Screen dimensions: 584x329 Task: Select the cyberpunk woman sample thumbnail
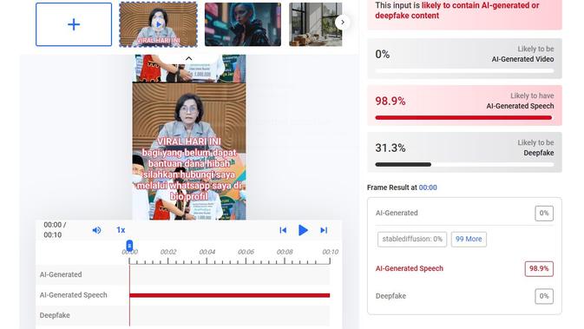pyautogui.click(x=243, y=24)
